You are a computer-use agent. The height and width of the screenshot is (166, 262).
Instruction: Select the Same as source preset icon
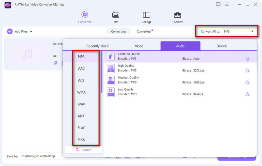111,56
